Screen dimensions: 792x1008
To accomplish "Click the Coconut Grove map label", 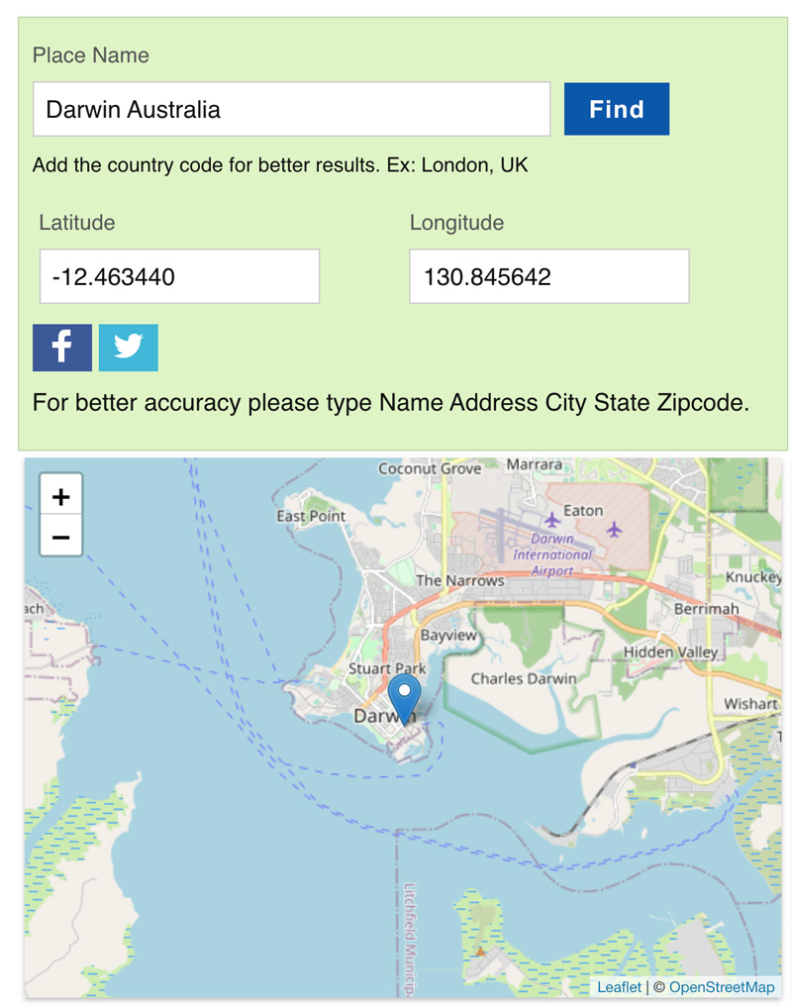I will (430, 468).
